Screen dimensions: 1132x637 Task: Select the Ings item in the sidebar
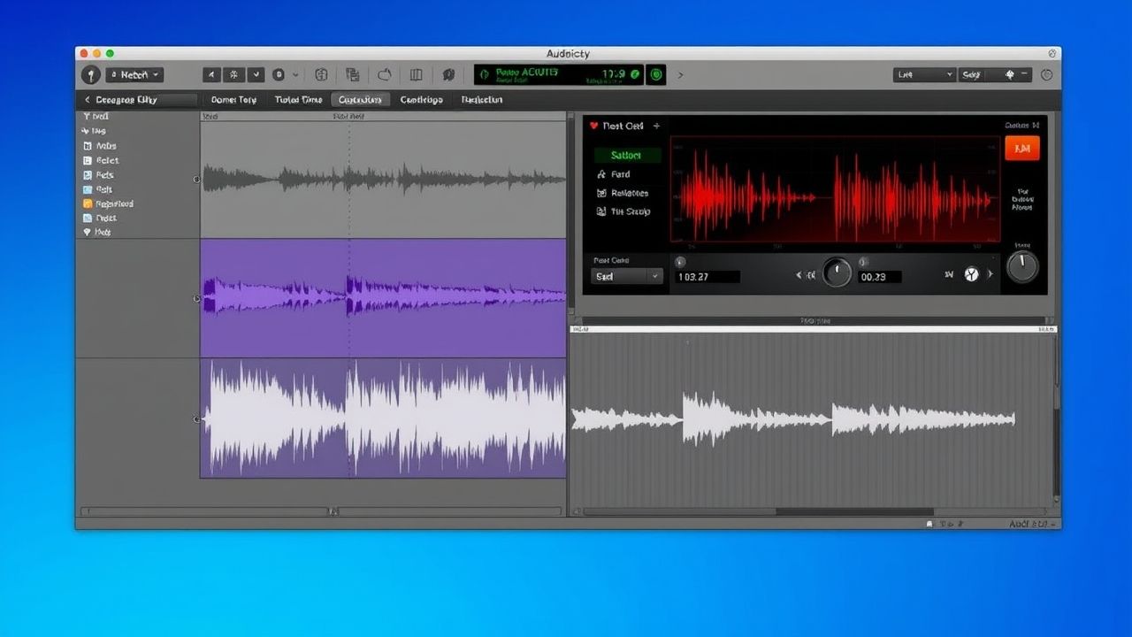(95, 131)
